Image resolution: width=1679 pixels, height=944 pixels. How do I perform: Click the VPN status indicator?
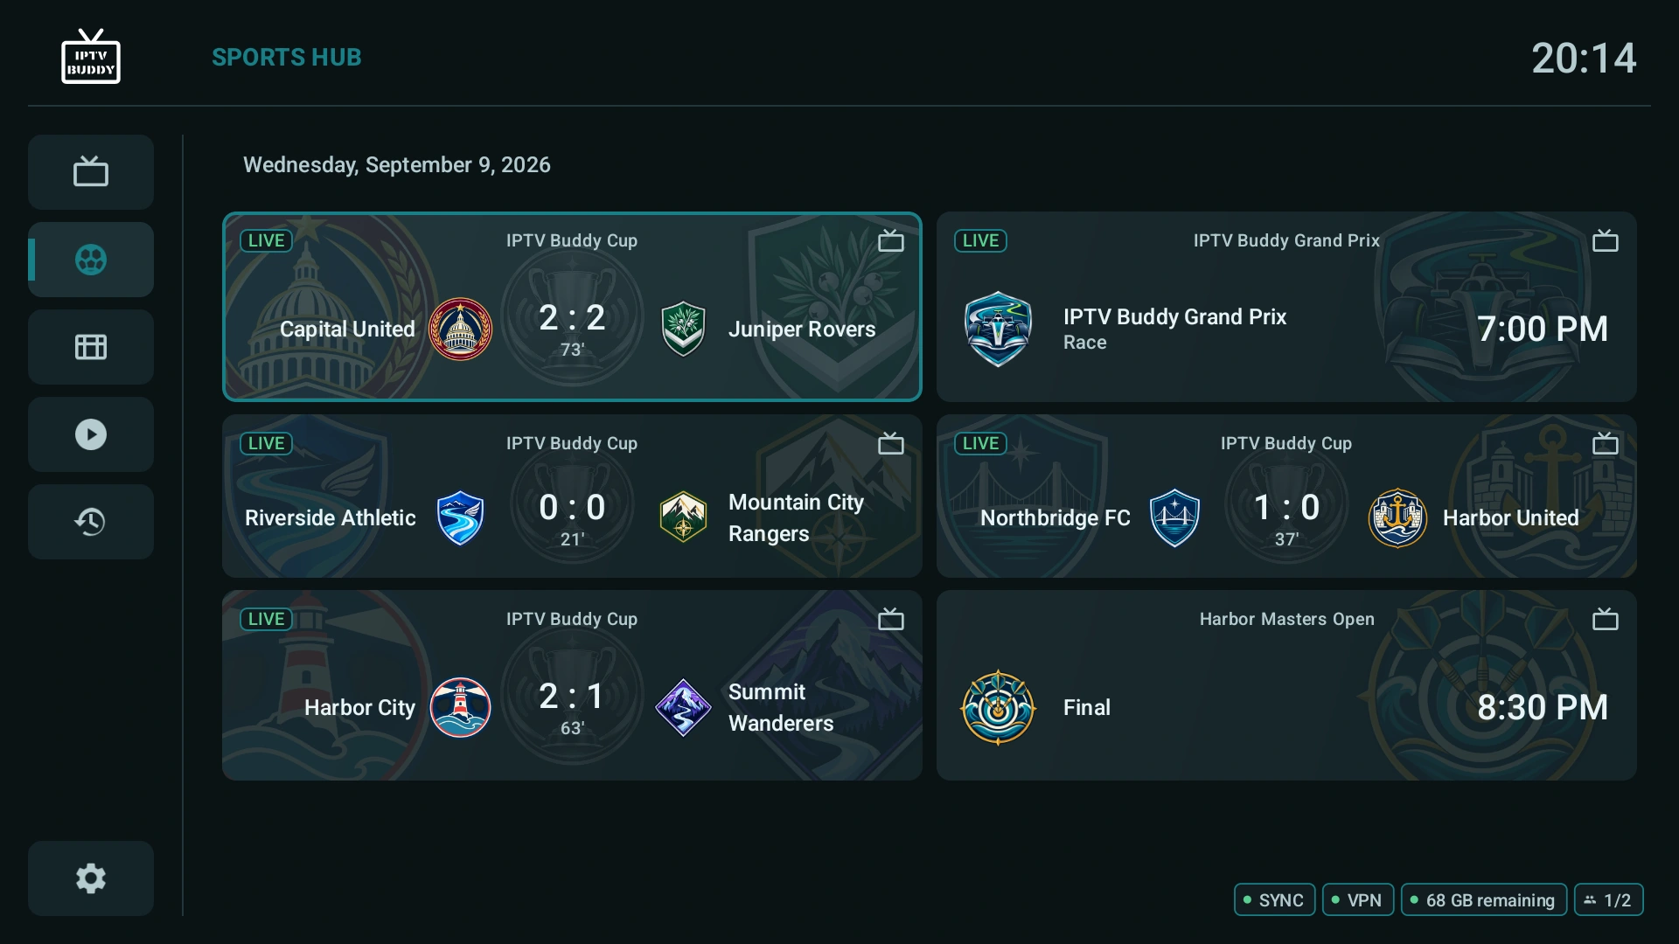tap(1357, 900)
